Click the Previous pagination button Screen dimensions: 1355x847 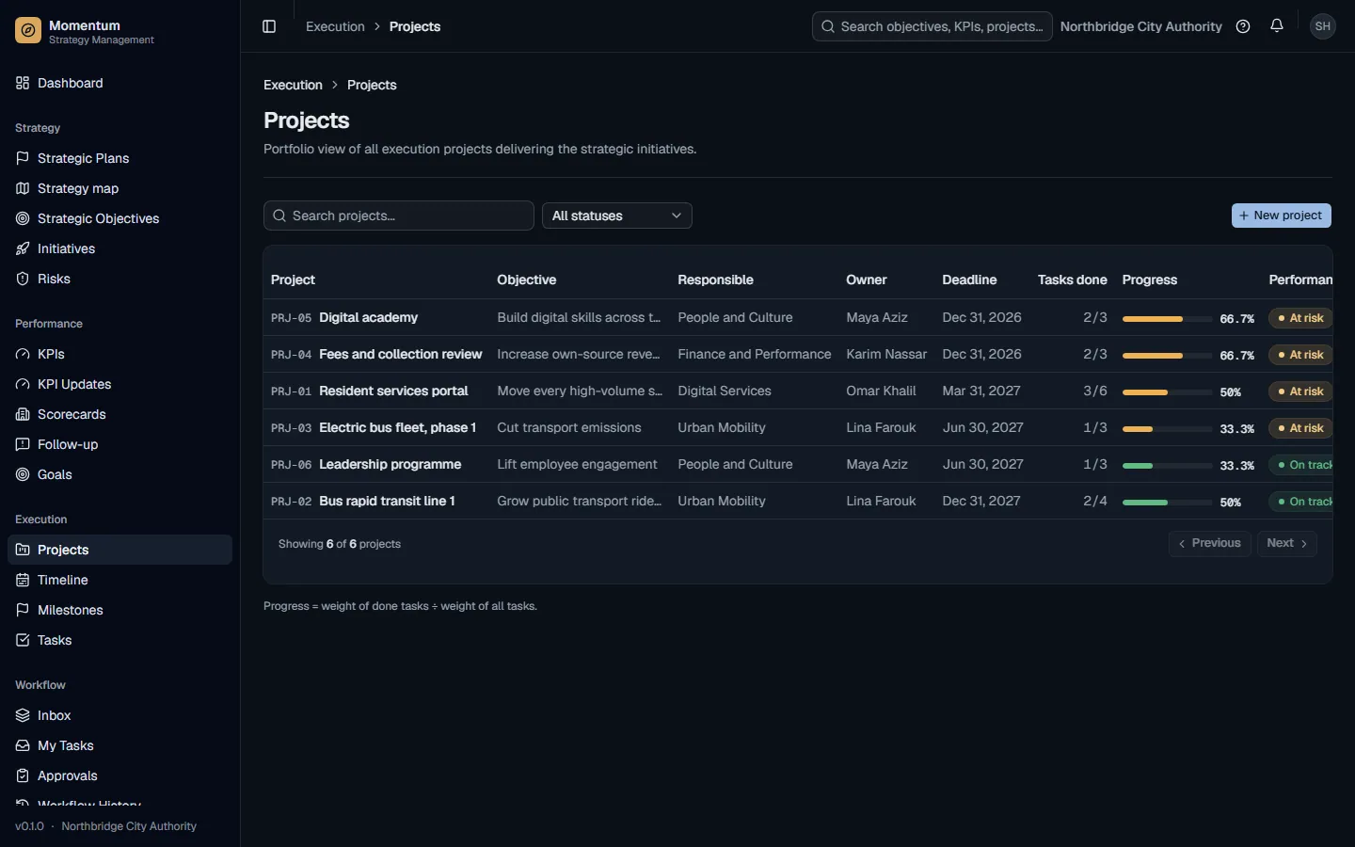[1209, 543]
